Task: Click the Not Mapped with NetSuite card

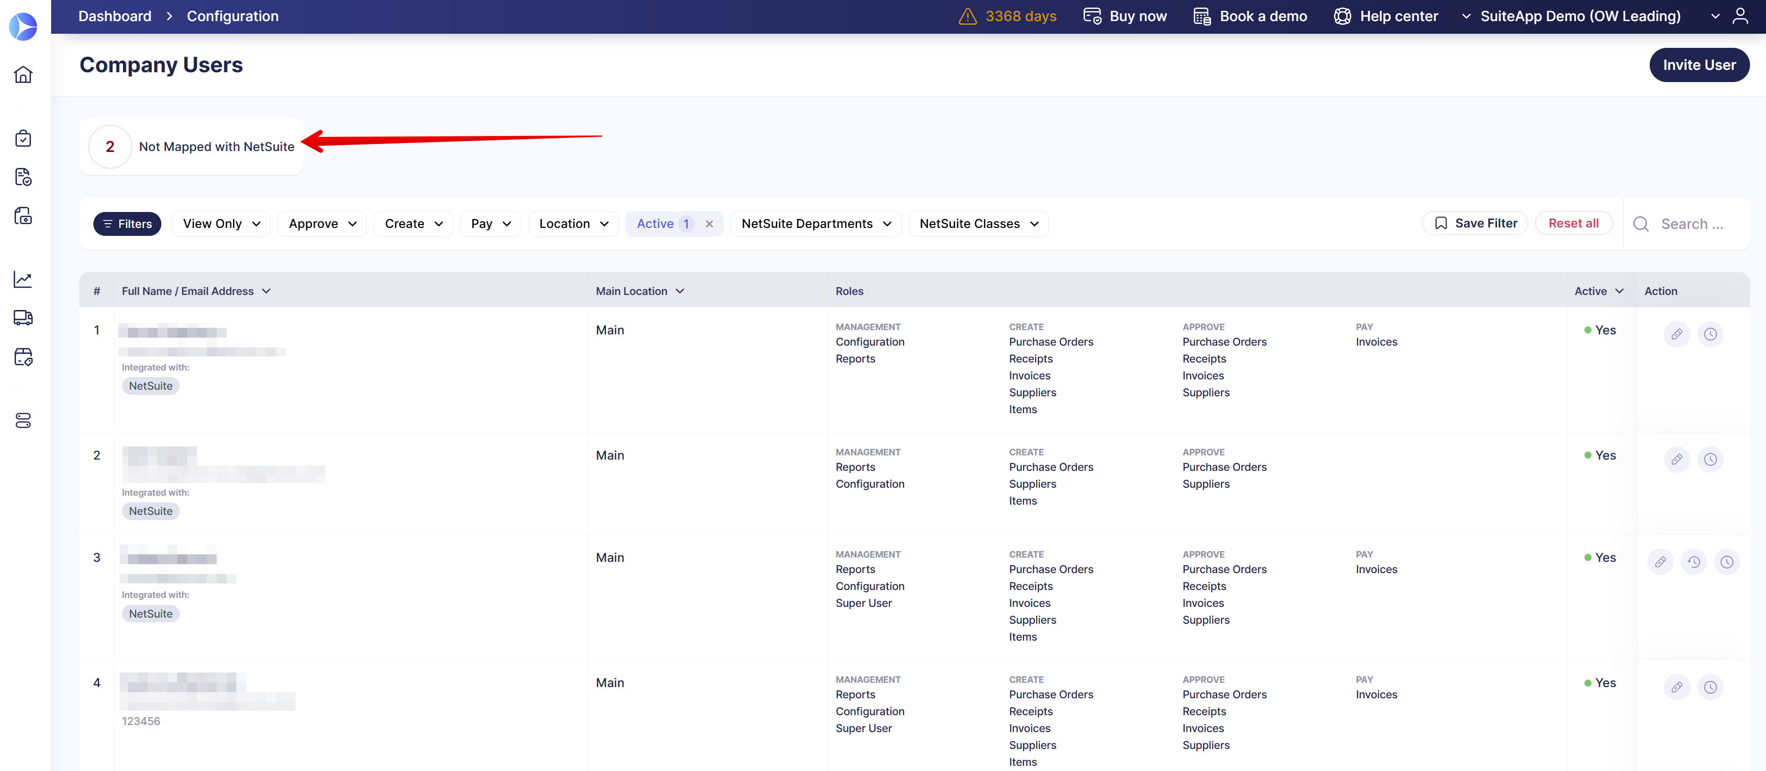Action: click(191, 147)
